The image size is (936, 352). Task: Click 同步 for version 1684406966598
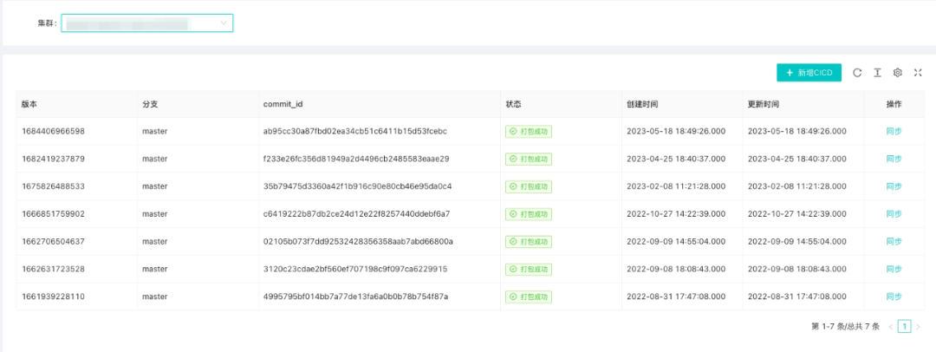point(894,132)
